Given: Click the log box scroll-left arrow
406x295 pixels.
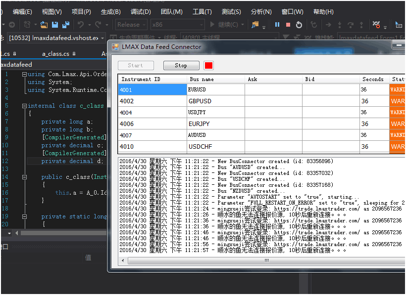Looking at the screenshot, I should (x=123, y=260).
